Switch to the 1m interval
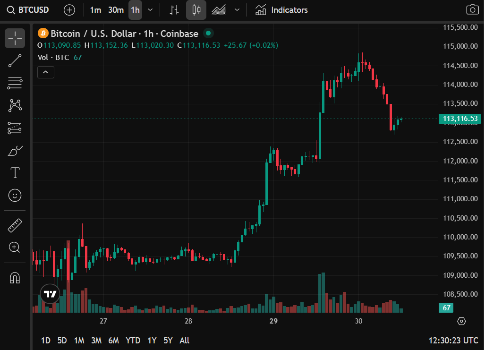Viewport: 485px width, 350px height. pyautogui.click(x=95, y=10)
